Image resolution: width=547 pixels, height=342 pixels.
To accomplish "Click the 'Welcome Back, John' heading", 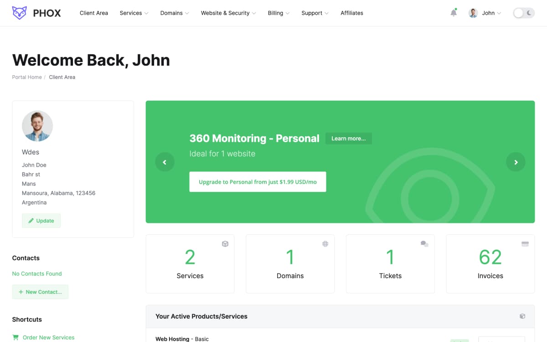I will tap(91, 60).
